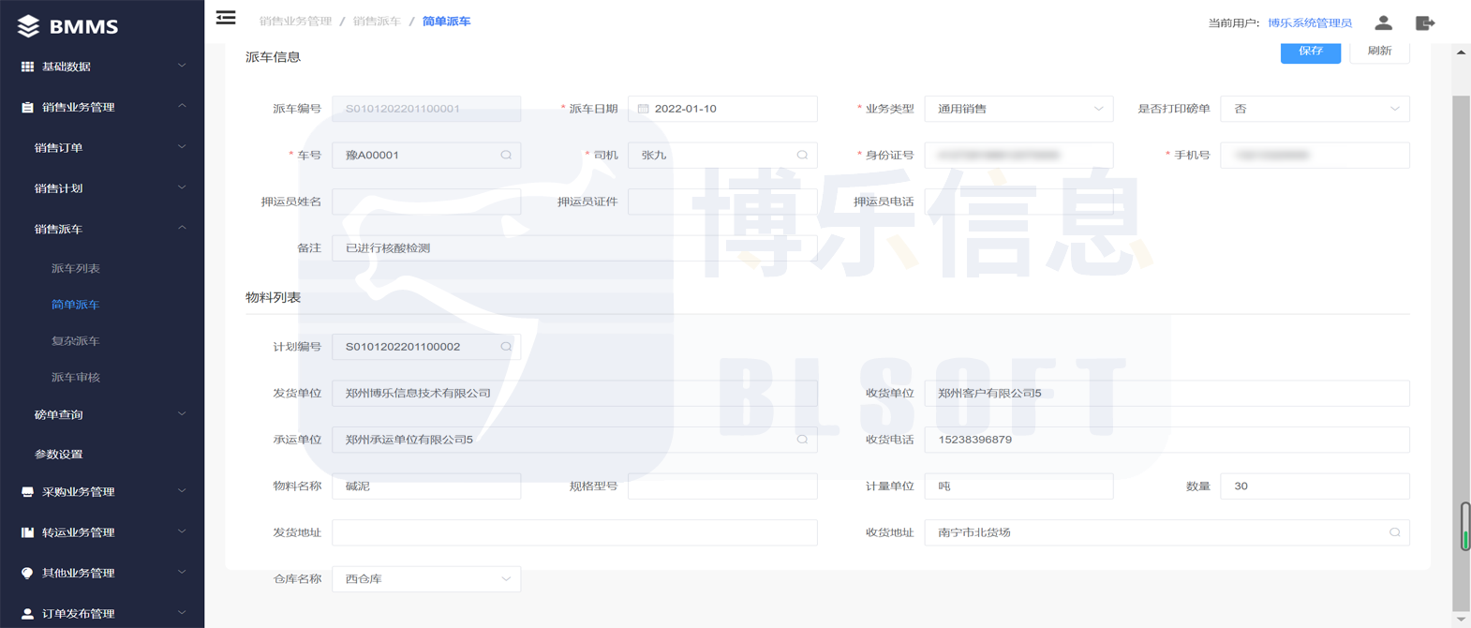The height and width of the screenshot is (628, 1471).
Task: Click the 发货地址 input field
Action: [x=574, y=532]
